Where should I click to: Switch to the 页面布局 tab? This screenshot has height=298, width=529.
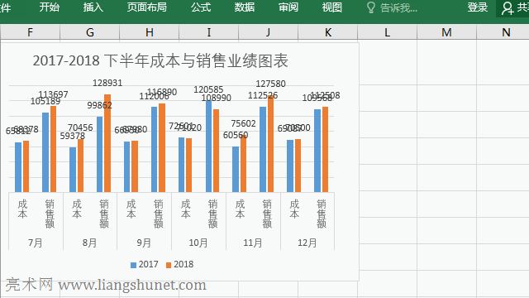147,7
